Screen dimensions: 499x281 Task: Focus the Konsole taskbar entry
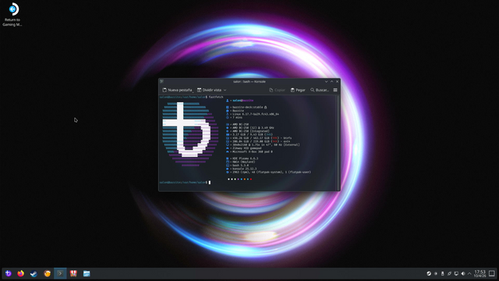[60, 273]
